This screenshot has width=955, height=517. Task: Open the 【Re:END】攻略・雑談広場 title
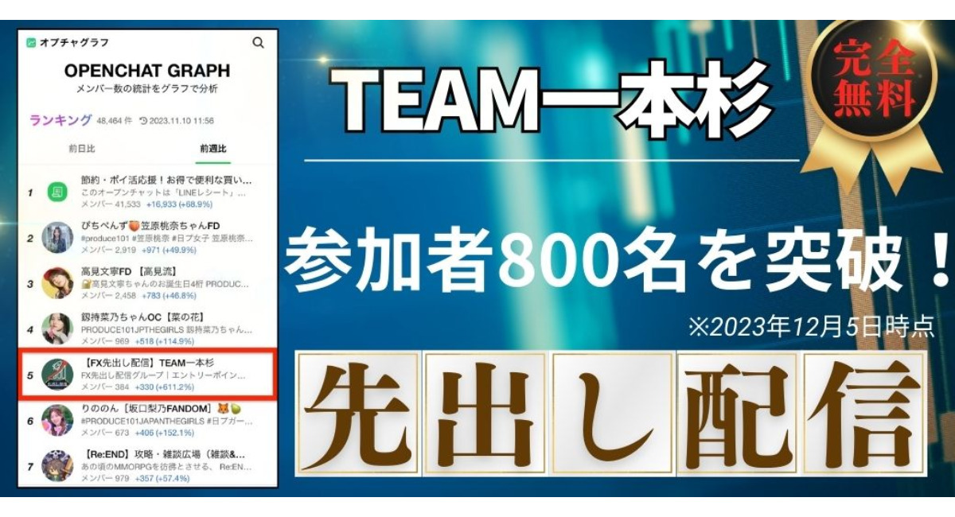[x=163, y=453]
